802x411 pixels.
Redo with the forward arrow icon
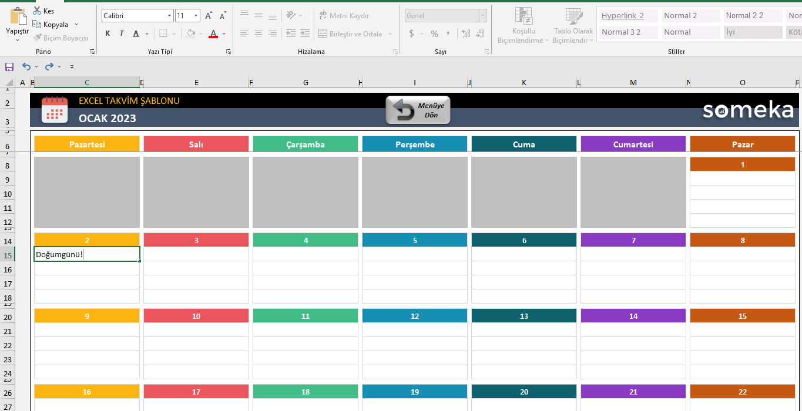click(49, 67)
